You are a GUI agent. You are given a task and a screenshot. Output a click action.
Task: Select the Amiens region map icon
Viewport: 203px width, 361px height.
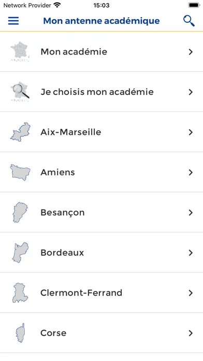(20, 172)
